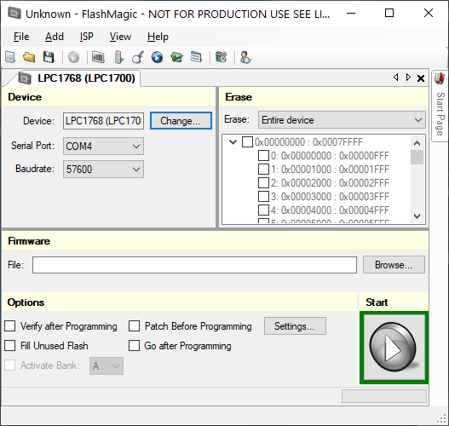Check sector 2: 0x00002000 checkbox
Image resolution: width=449 pixels, height=426 pixels.
[263, 182]
